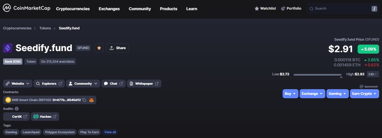Go to Cryptocurrencies breadcrumb

point(17,28)
